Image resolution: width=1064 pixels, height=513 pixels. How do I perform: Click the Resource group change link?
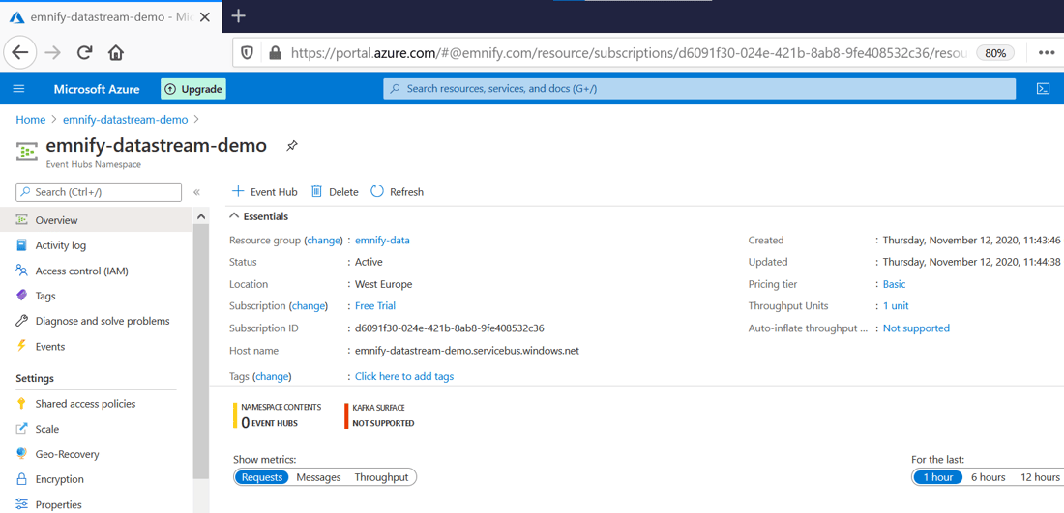click(324, 240)
